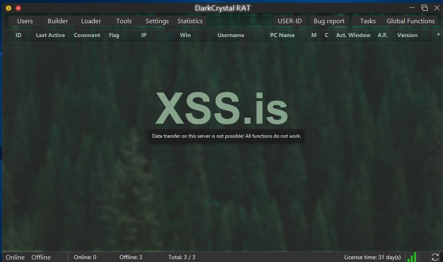This screenshot has height=262, width=443.
Task: Sort by the Username column header
Action: 230,35
